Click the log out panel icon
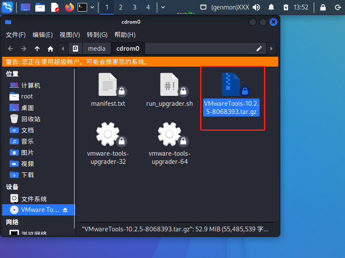This screenshot has width=345, height=258. (338, 7)
